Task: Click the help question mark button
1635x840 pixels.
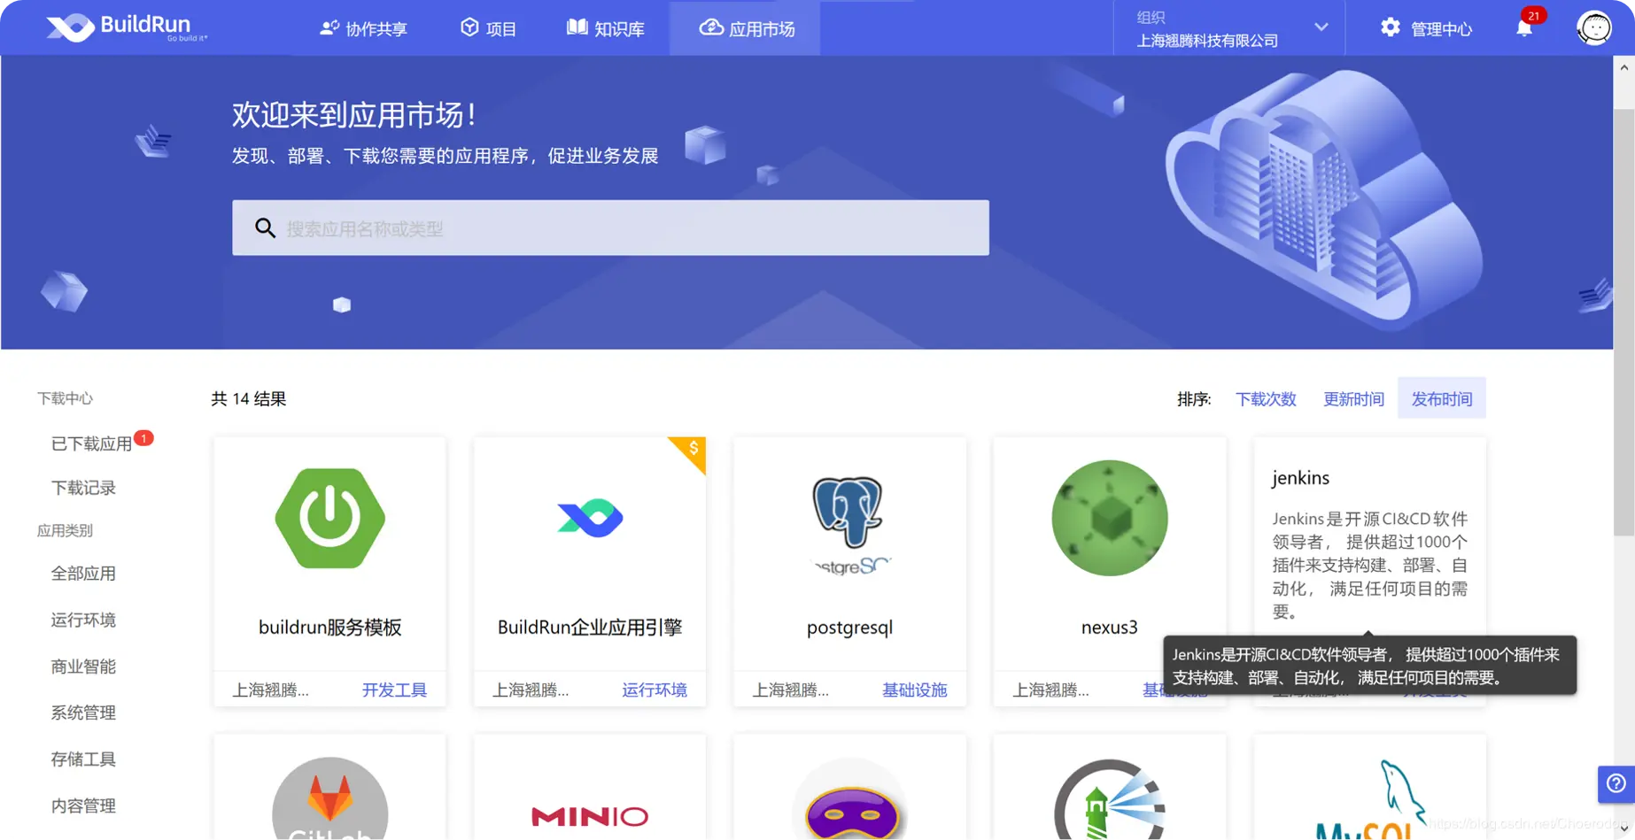Action: tap(1616, 783)
